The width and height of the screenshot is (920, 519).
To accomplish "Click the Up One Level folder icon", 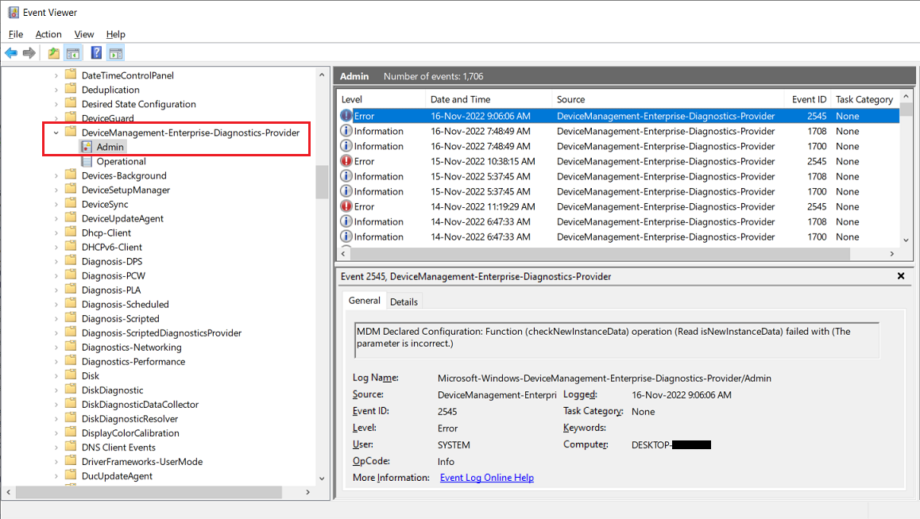I will [53, 53].
